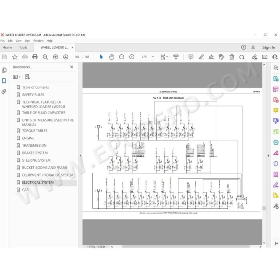The width and height of the screenshot is (280, 280).
Task: Click the Print file icon
Action: (x=35, y=57)
